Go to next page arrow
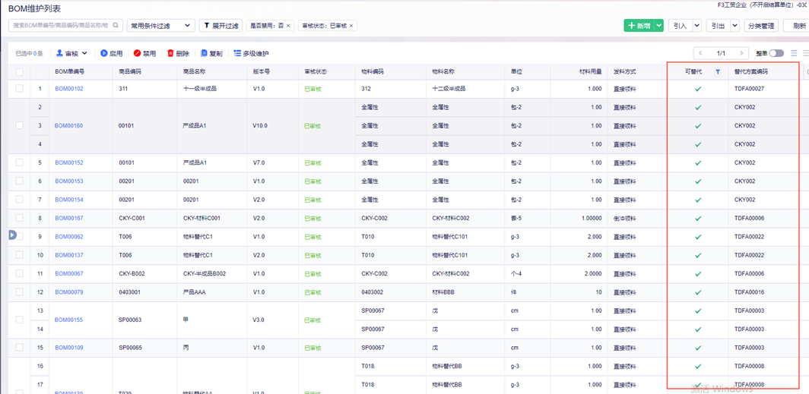 [x=741, y=53]
